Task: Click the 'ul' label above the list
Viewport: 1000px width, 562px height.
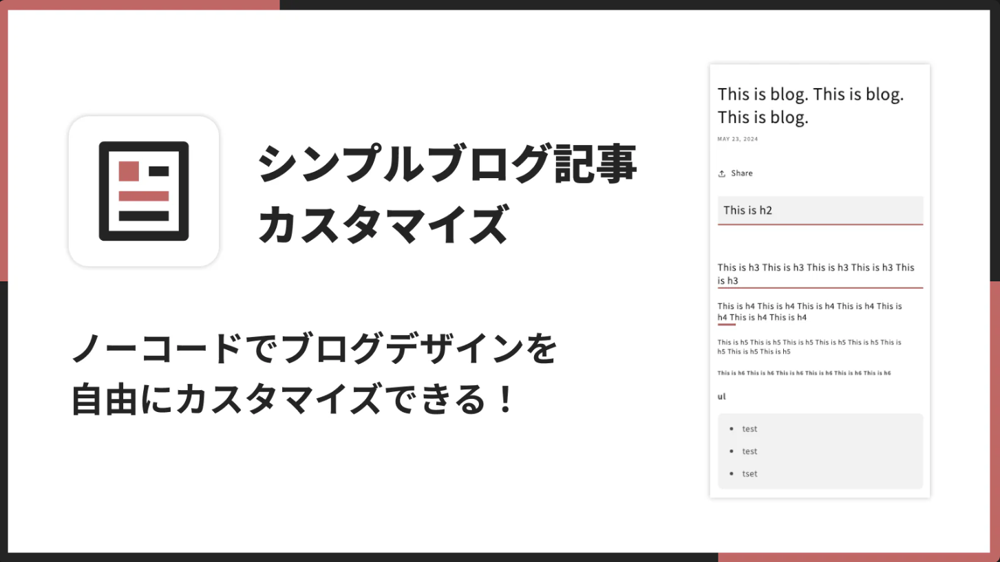Action: (x=722, y=396)
